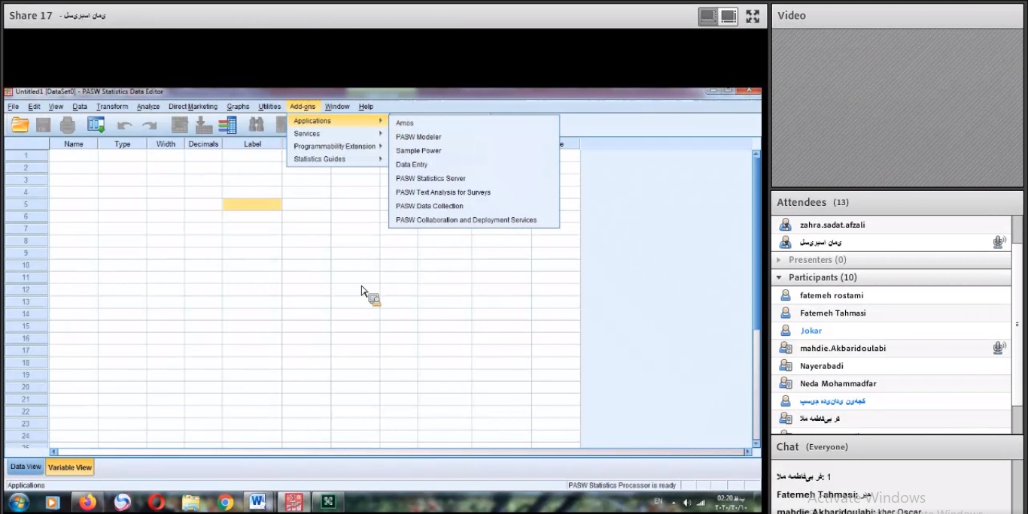
Task: Toggle full screen for the Share pod
Action: pyautogui.click(x=753, y=16)
